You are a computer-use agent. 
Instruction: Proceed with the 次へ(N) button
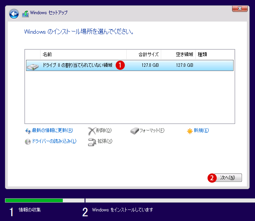(x=228, y=178)
